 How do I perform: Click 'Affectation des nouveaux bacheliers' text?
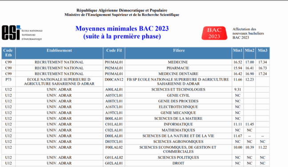pyautogui.click(x=248, y=31)
